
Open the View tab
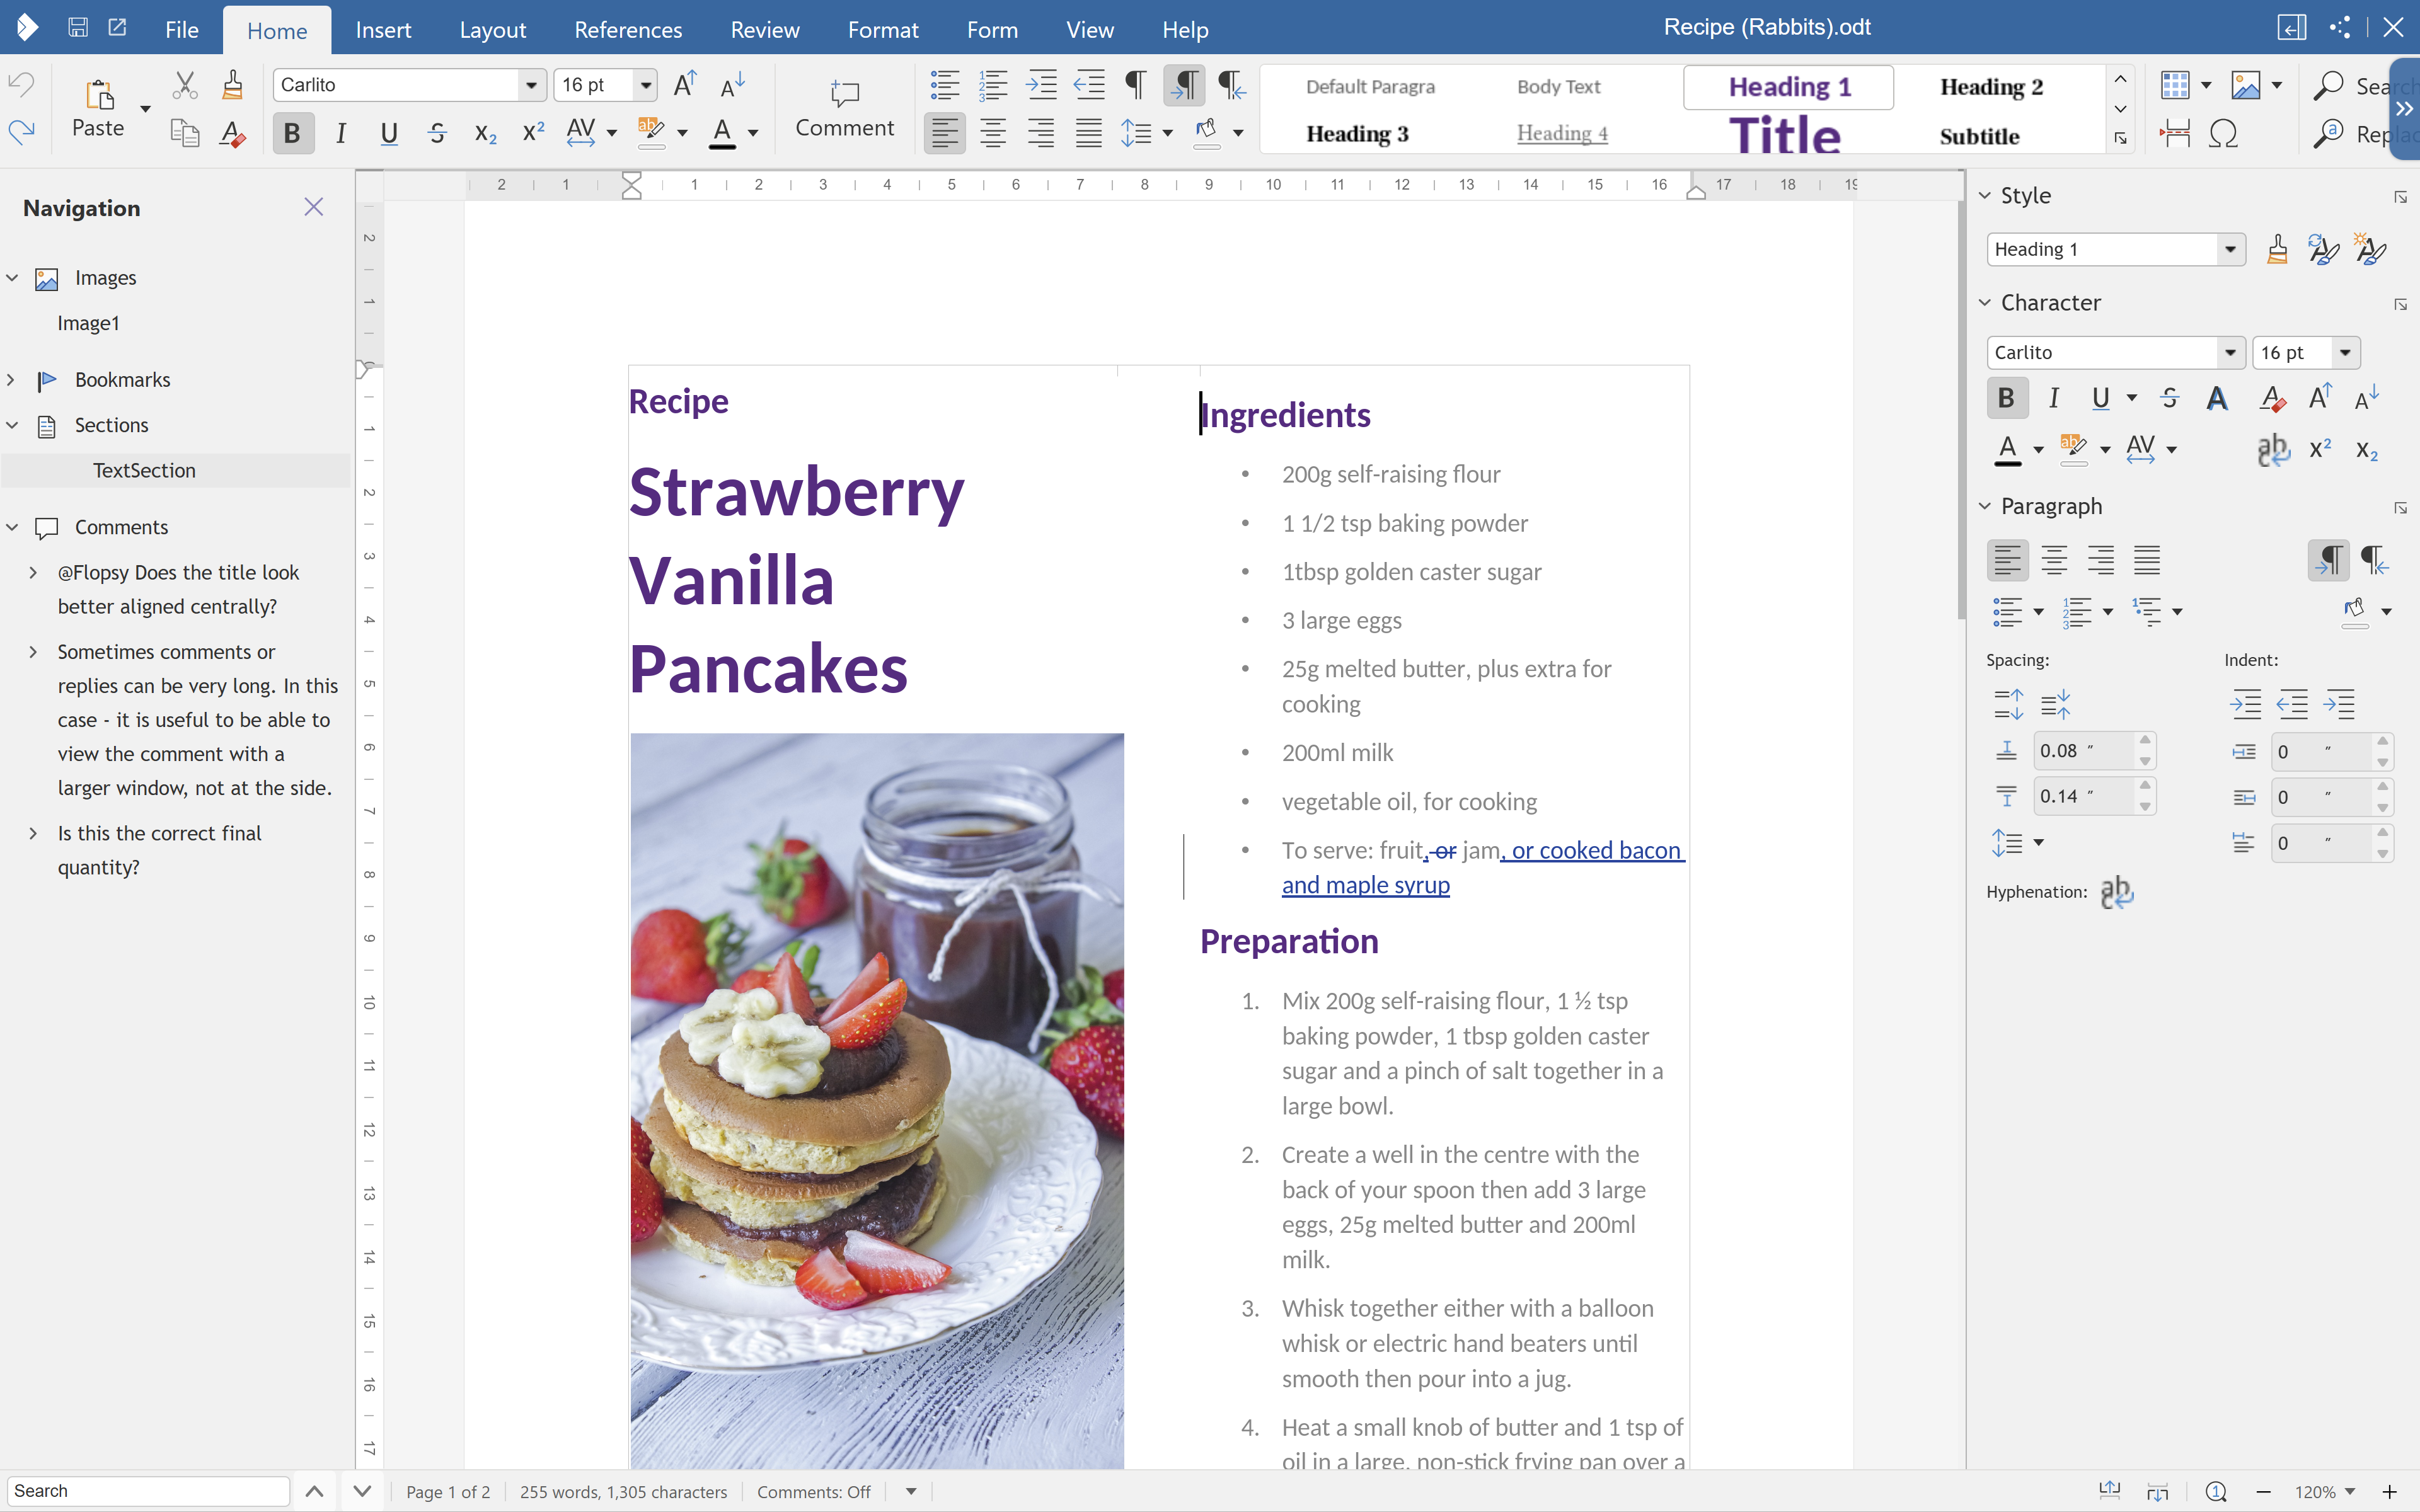1089,30
